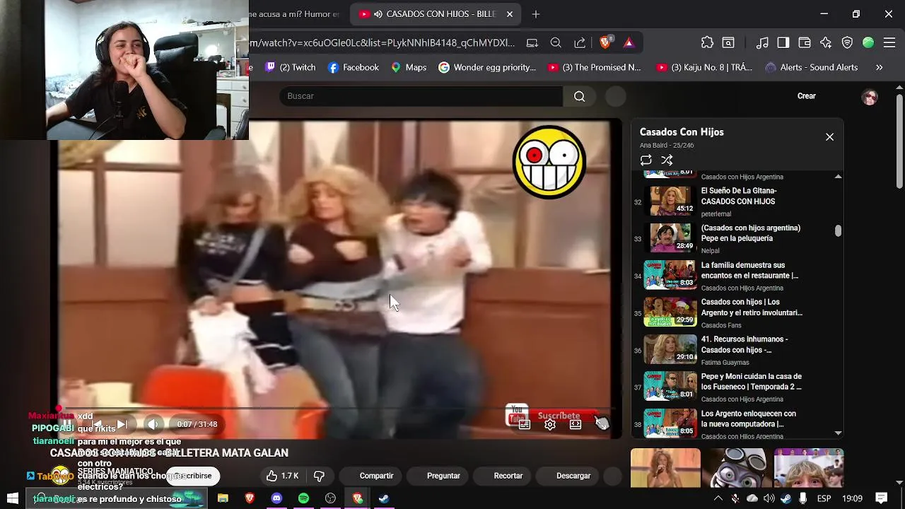Play 41. Recursos Inhumanos playlist item

click(735, 350)
